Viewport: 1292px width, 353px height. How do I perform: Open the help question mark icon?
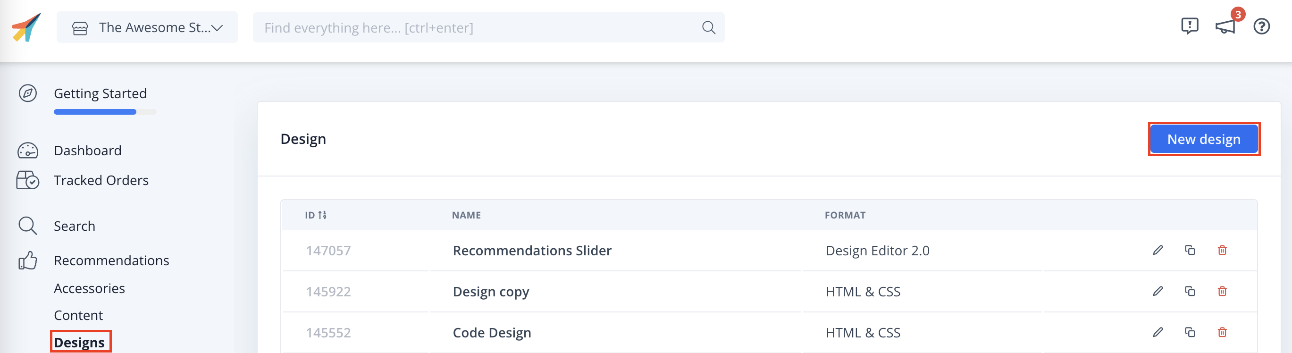point(1261,26)
